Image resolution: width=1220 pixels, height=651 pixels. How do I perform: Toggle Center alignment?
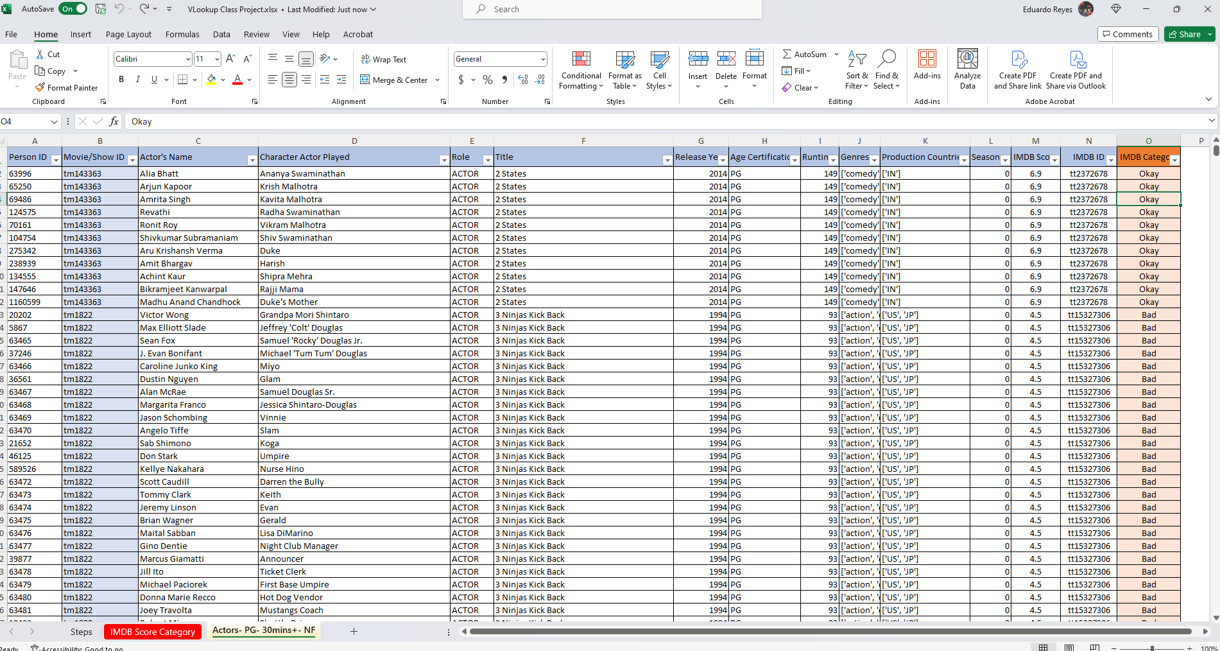289,80
